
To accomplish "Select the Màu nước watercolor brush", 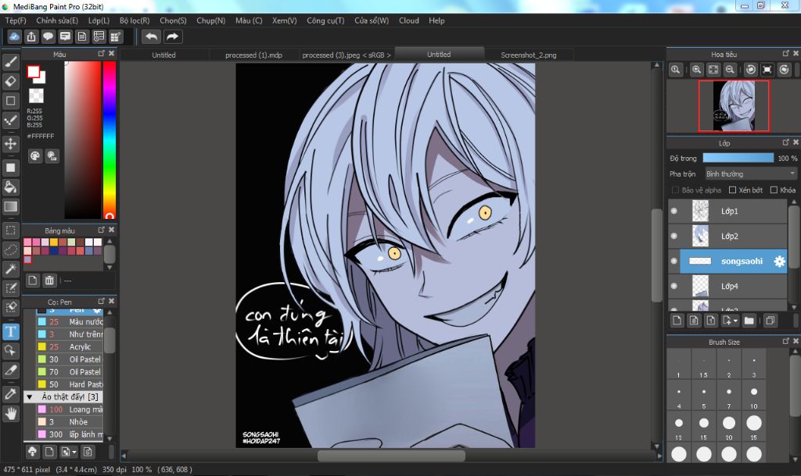I will (70, 321).
